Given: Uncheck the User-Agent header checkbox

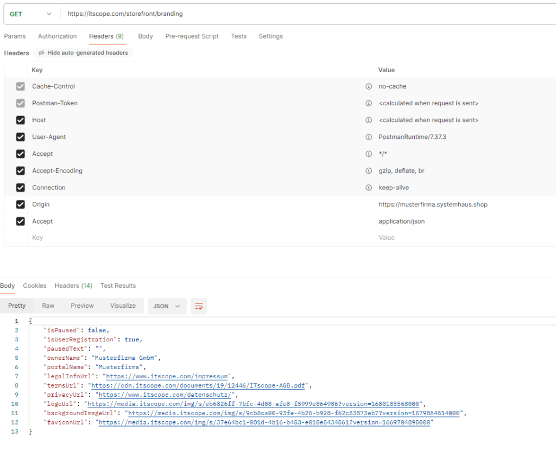Looking at the screenshot, I should (x=21, y=137).
